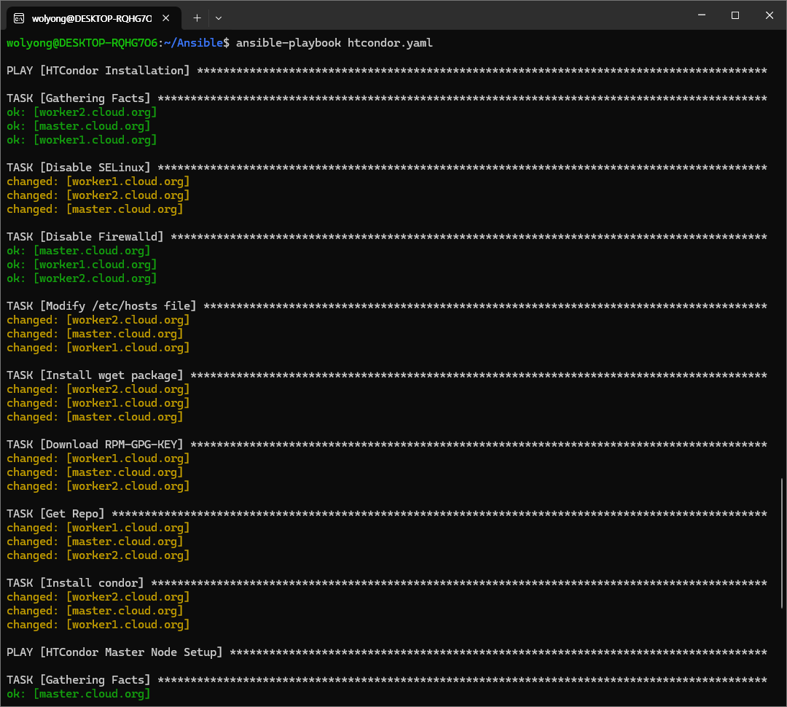Maximize the terminal window
The width and height of the screenshot is (787, 707).
coord(735,15)
